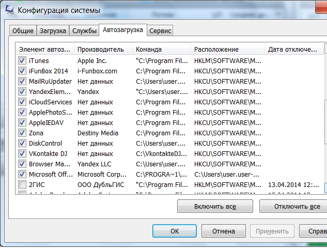Toggle the Browser Ma... startup checkbox
The image size is (327, 250).
click(22, 164)
